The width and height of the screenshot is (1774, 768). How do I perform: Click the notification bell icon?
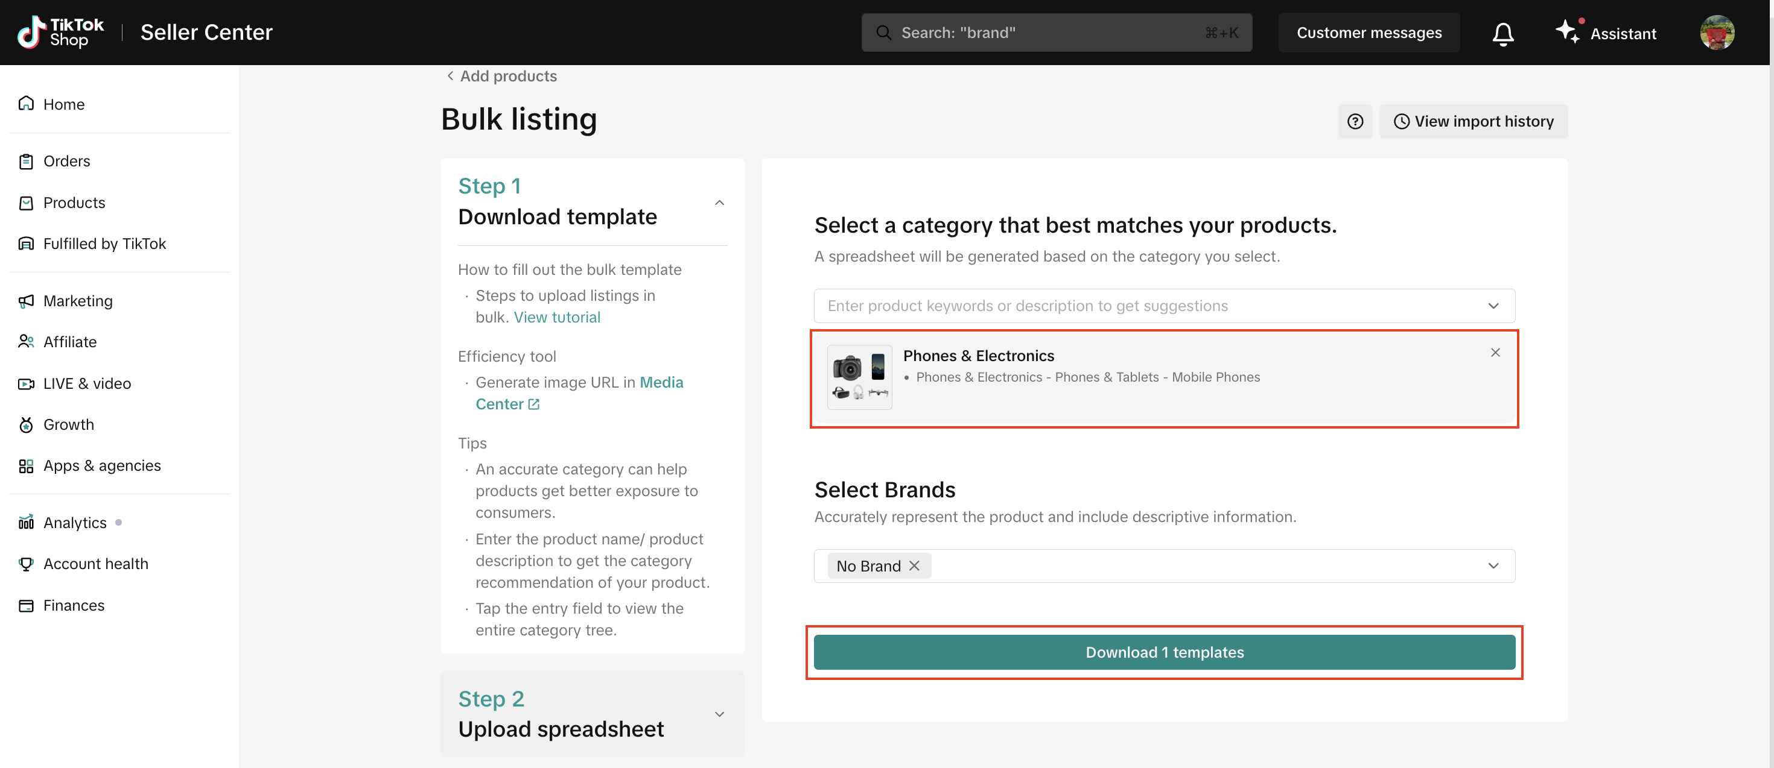1502,33
